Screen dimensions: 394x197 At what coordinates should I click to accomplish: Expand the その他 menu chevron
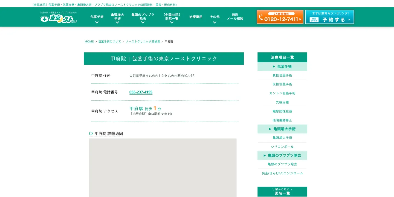coord(215,22)
